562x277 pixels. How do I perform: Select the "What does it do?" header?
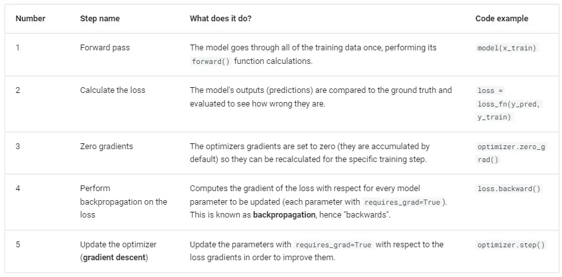tap(221, 19)
